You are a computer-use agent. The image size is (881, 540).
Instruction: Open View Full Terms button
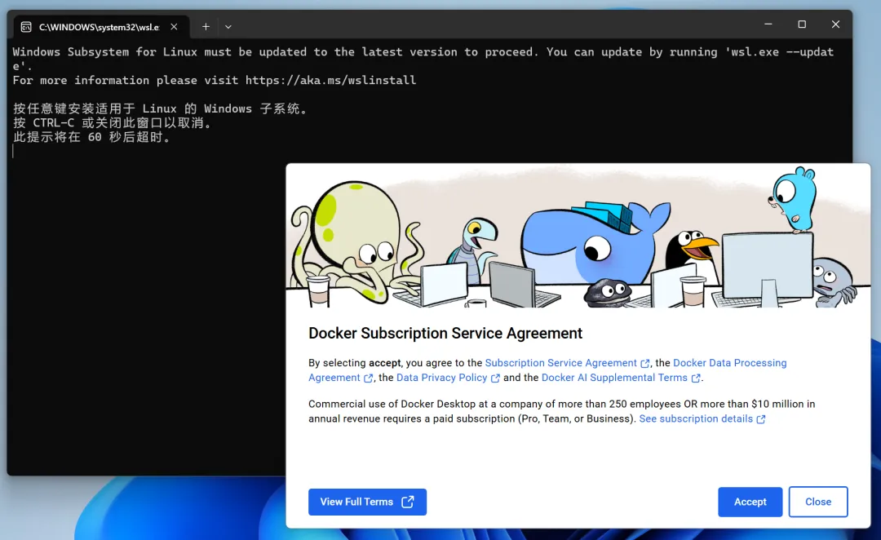pyautogui.click(x=367, y=502)
